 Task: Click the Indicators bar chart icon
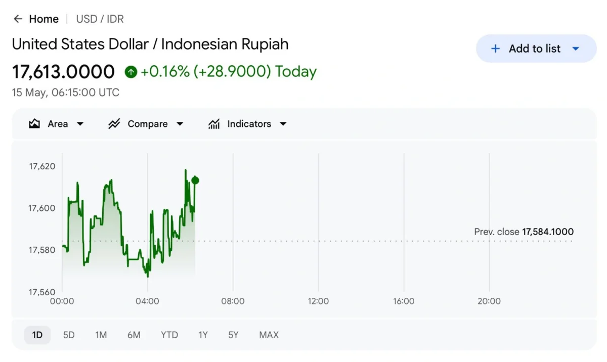point(214,124)
